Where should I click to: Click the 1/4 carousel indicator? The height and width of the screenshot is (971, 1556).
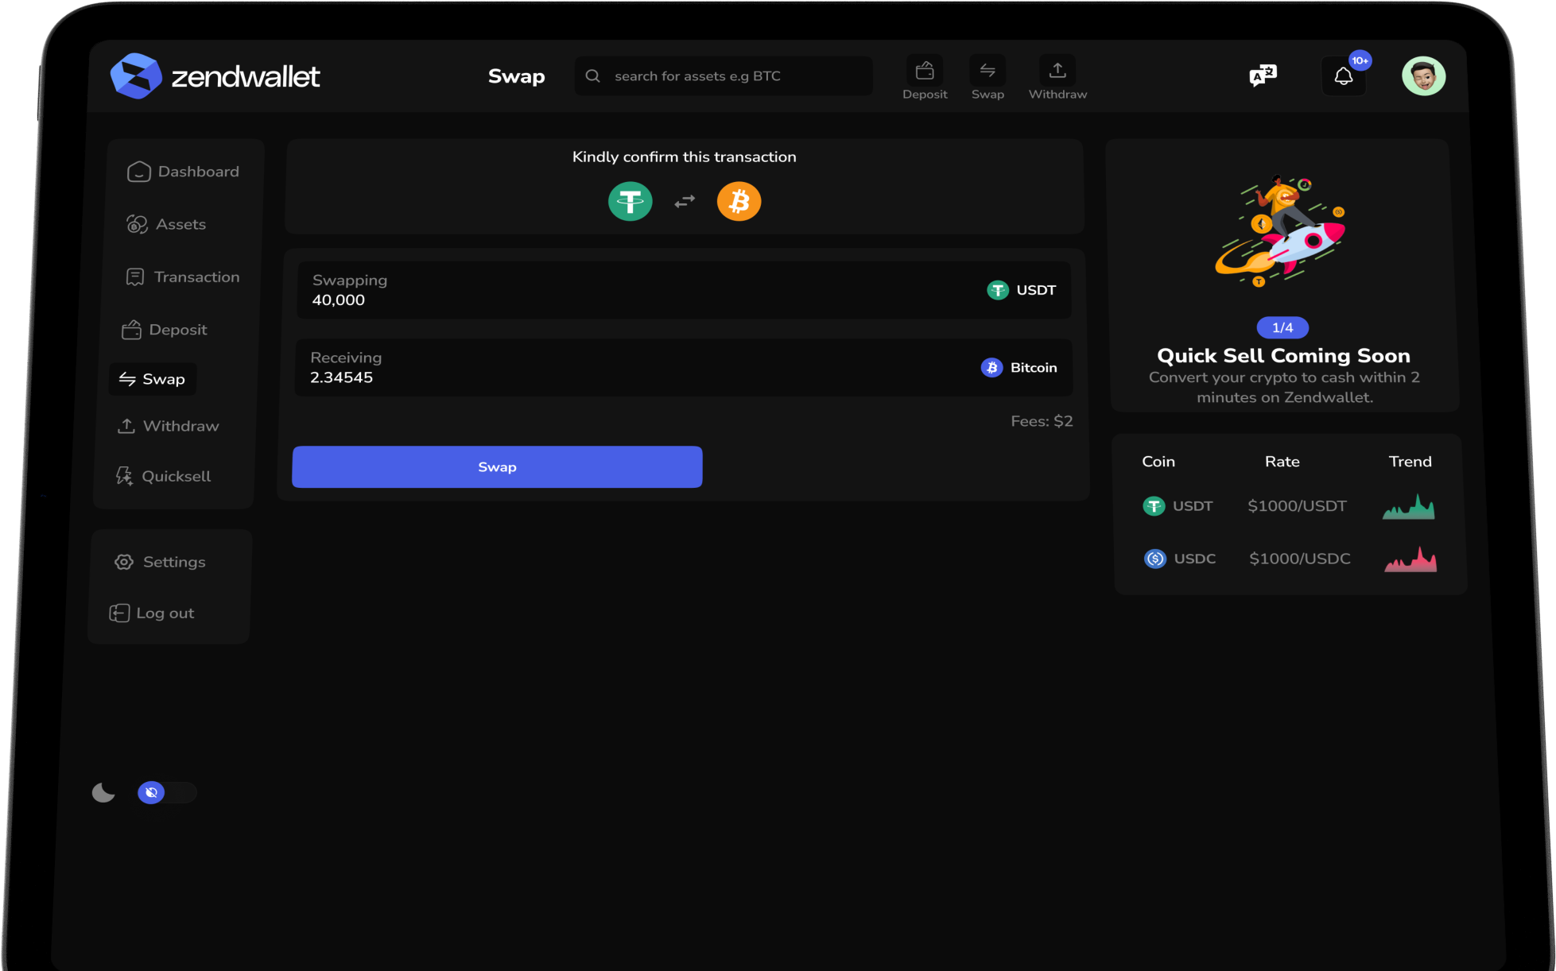[1282, 327]
